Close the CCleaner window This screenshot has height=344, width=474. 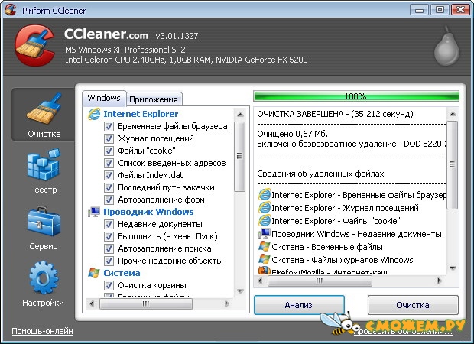click(460, 10)
